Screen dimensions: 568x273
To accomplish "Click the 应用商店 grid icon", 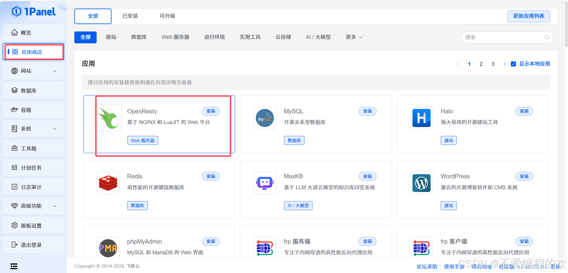I will pos(15,52).
